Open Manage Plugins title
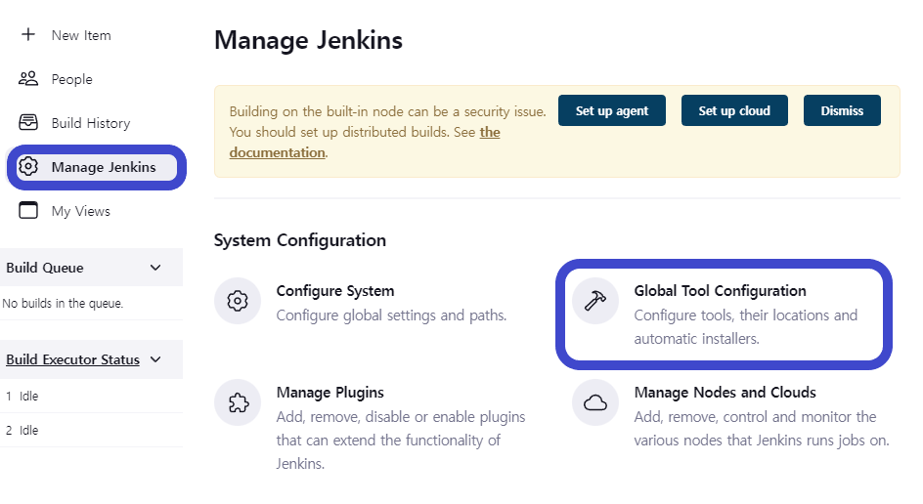This screenshot has width=923, height=504. click(330, 393)
